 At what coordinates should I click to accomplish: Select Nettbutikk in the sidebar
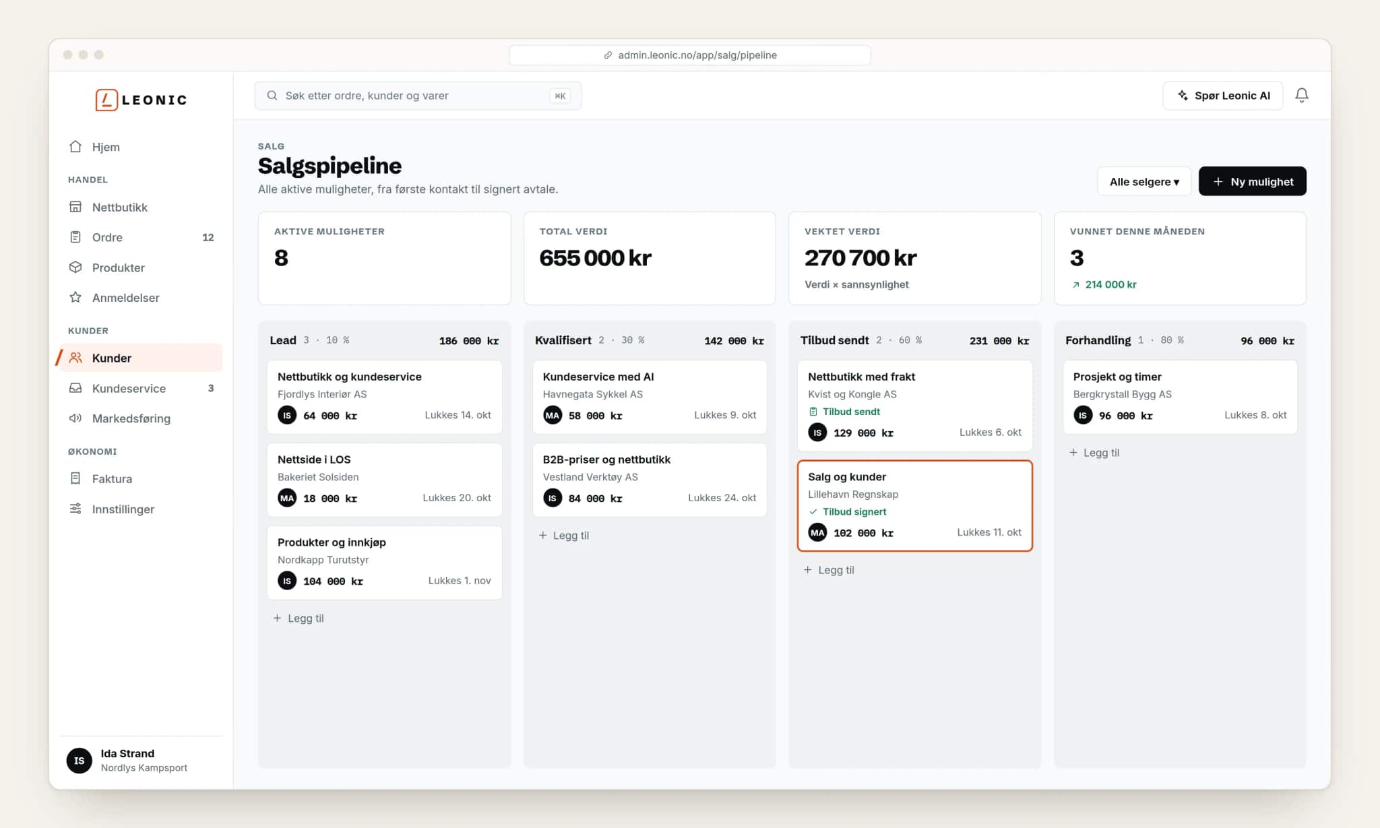pyautogui.click(x=141, y=207)
